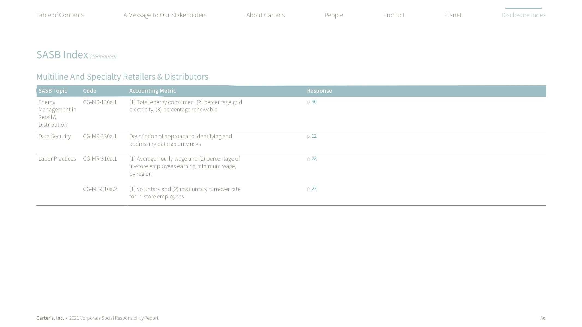Click the Multiline And Specialty Retailers subheading
This screenshot has height=327, width=582.
pyautogui.click(x=122, y=77)
